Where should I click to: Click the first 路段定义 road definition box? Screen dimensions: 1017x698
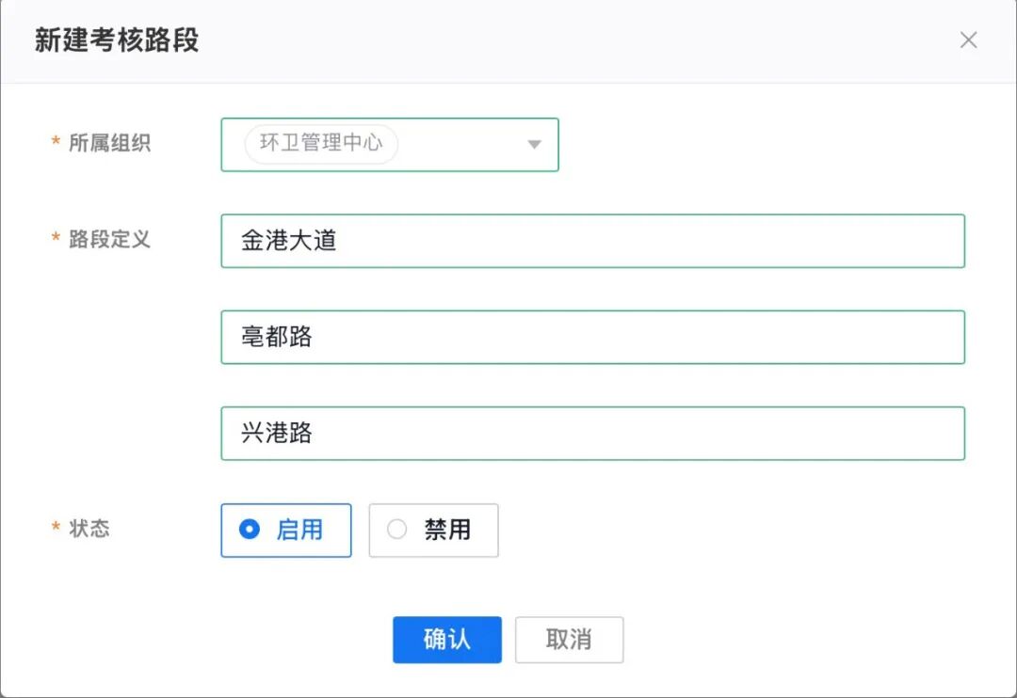point(592,241)
